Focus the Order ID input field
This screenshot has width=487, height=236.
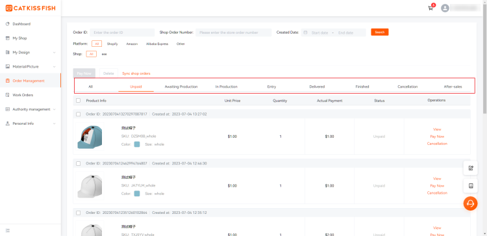(x=122, y=33)
